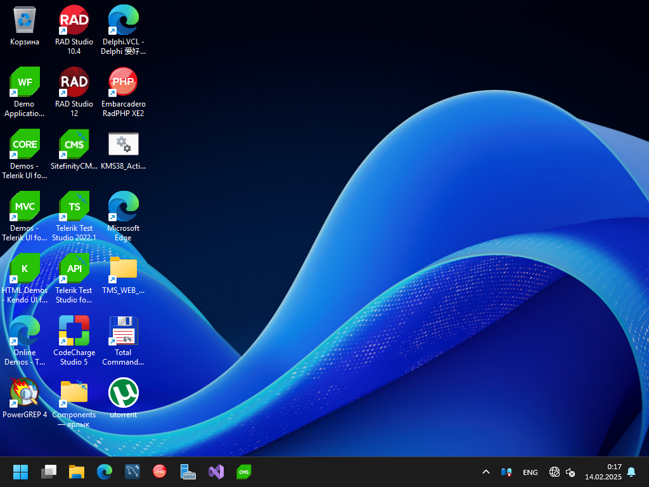Switch the ENG input language indicator
The width and height of the screenshot is (649, 487).
[530, 472]
